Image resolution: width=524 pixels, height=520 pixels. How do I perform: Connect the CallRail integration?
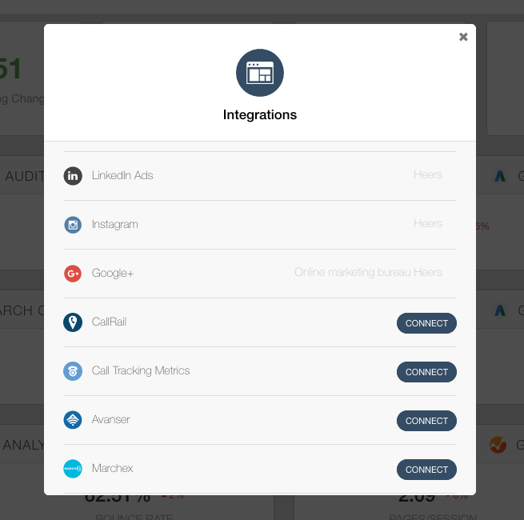tap(426, 323)
